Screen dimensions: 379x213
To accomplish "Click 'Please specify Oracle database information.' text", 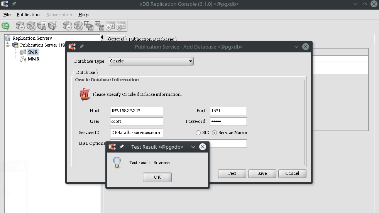I will click(x=137, y=94).
